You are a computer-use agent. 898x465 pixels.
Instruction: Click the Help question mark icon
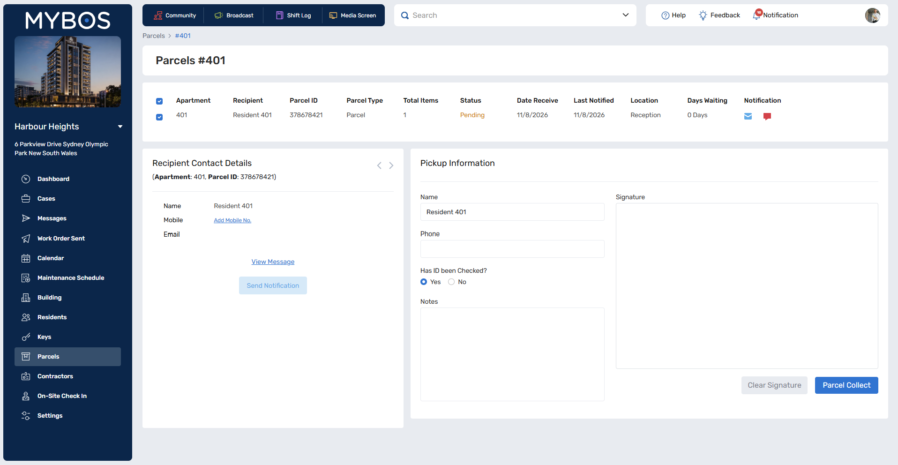(665, 15)
